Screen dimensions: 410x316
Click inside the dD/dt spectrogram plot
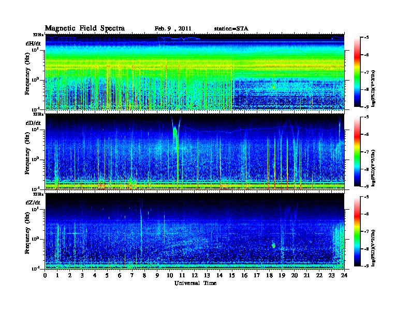coord(195,152)
